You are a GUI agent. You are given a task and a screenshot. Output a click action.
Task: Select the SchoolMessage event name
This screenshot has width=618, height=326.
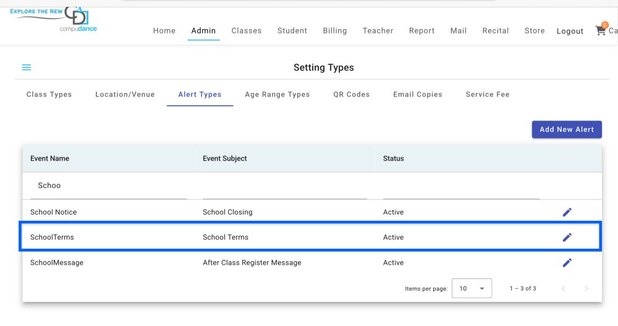pyautogui.click(x=57, y=263)
